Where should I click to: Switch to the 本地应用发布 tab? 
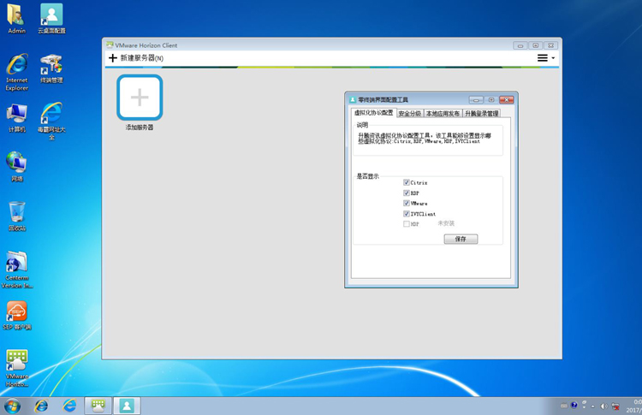[x=443, y=113]
